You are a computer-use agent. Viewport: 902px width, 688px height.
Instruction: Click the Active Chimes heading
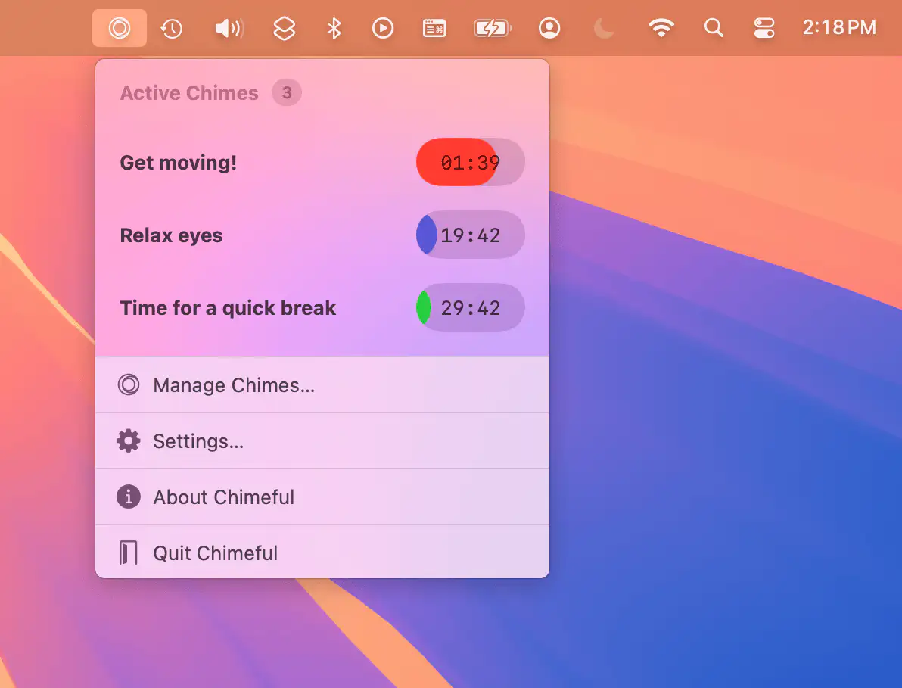pyautogui.click(x=189, y=93)
